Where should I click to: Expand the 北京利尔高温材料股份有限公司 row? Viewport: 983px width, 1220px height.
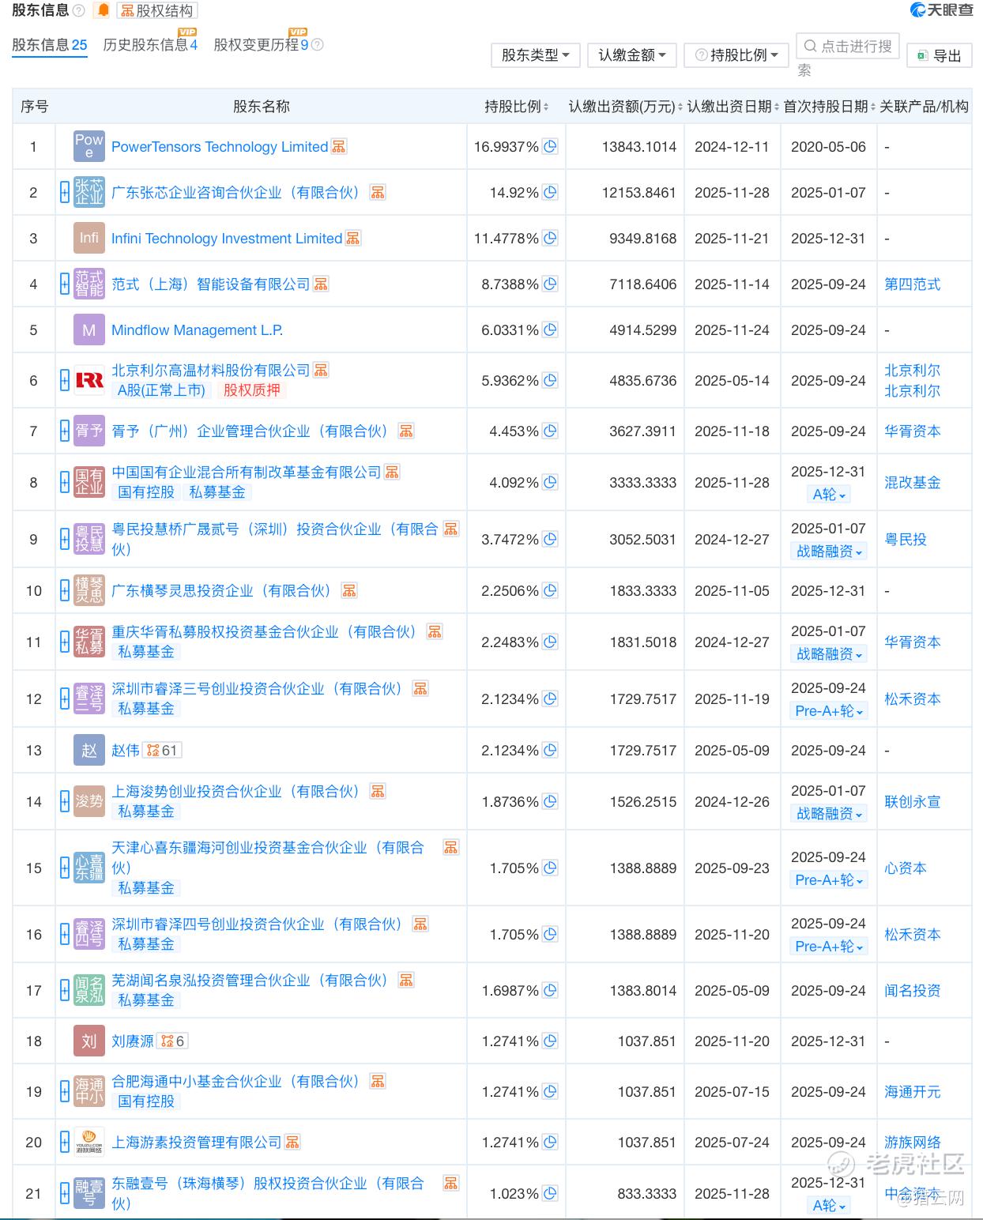point(65,380)
